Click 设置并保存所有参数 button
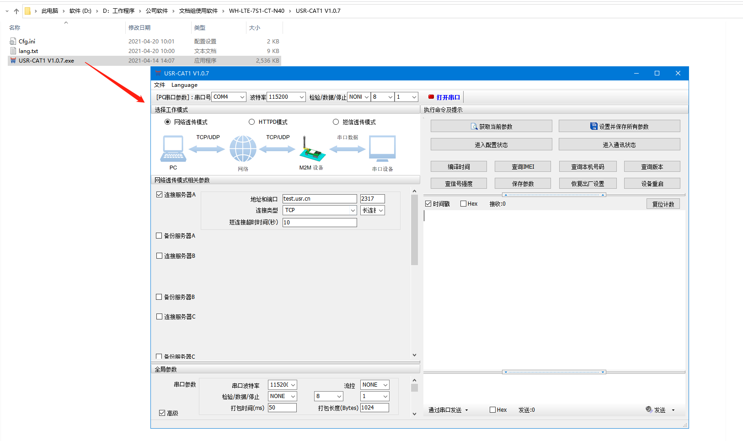This screenshot has height=441, width=743. [620, 126]
